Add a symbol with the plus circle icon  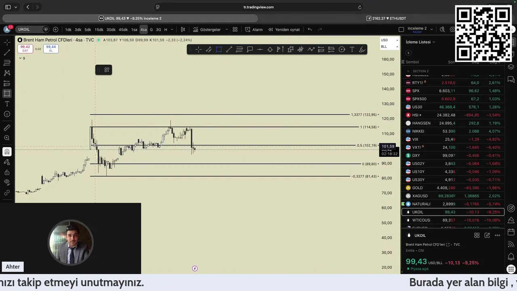tap(56, 30)
